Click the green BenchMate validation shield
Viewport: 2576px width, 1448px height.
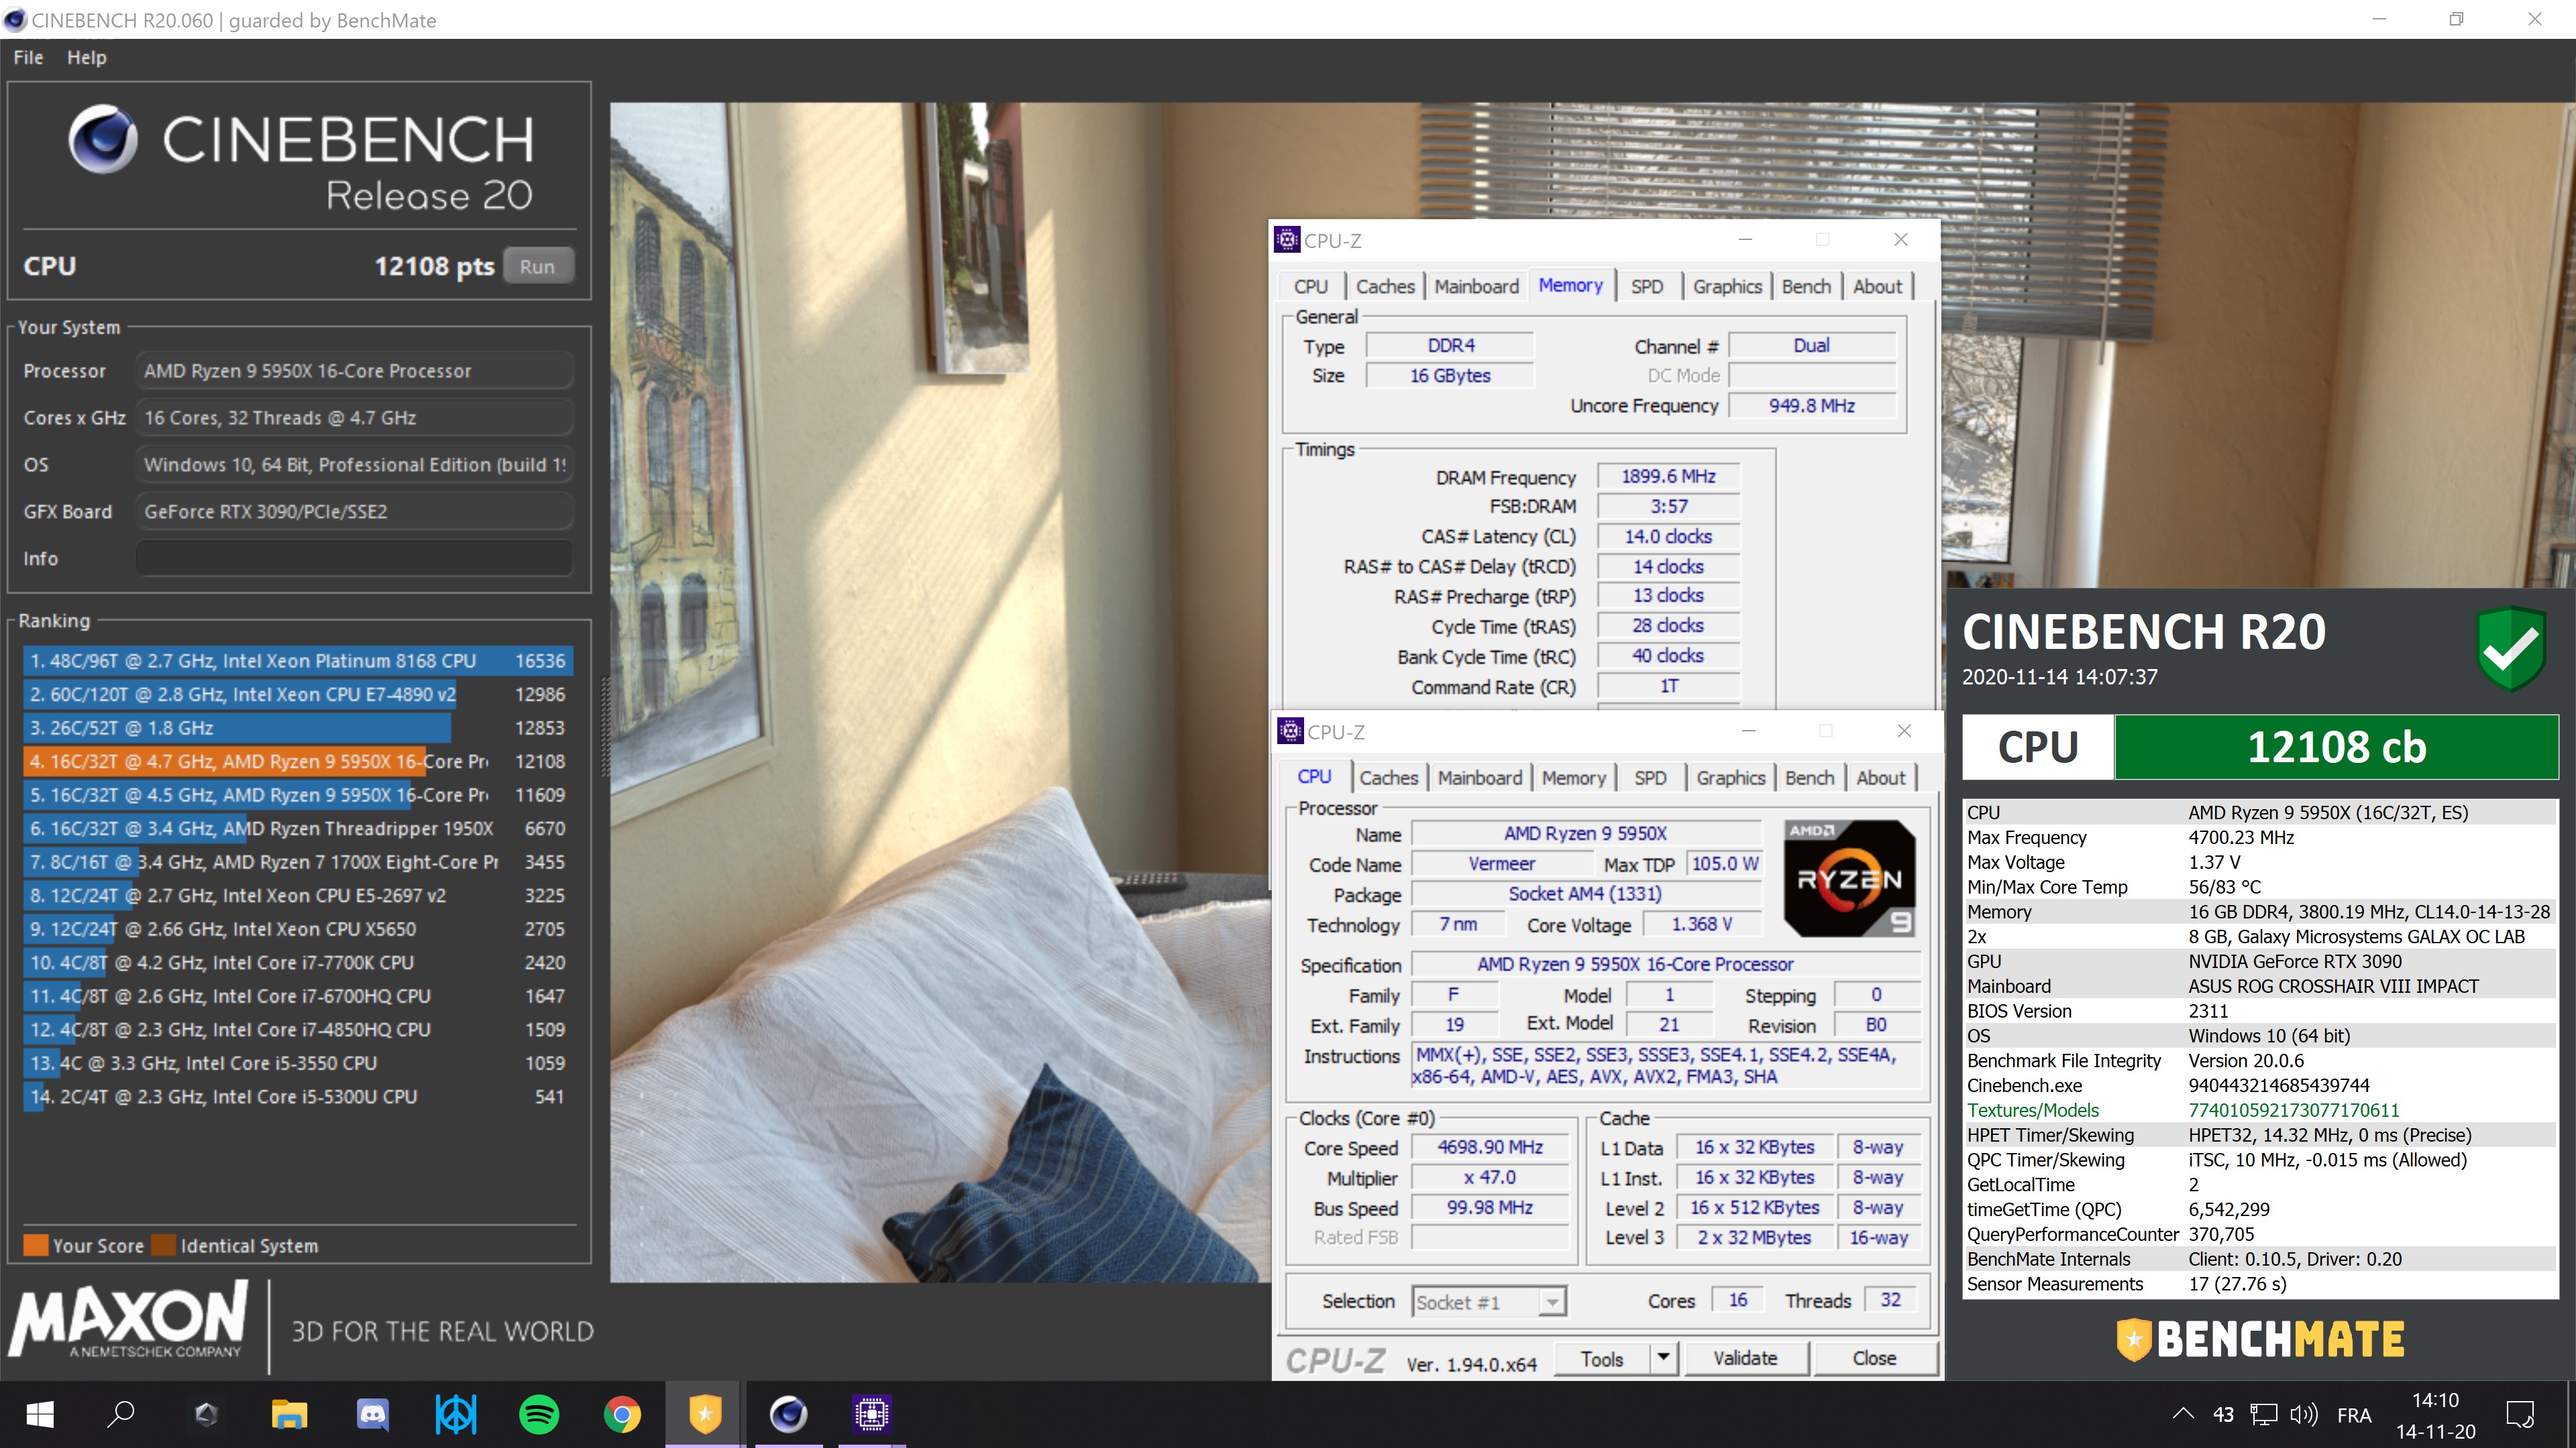coord(2510,648)
